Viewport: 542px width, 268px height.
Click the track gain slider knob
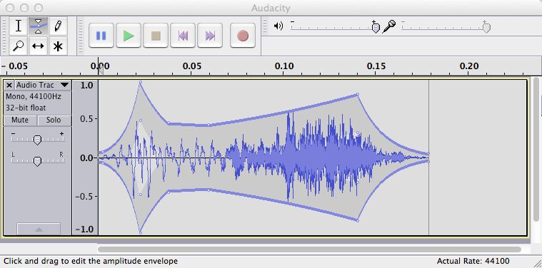(37, 140)
